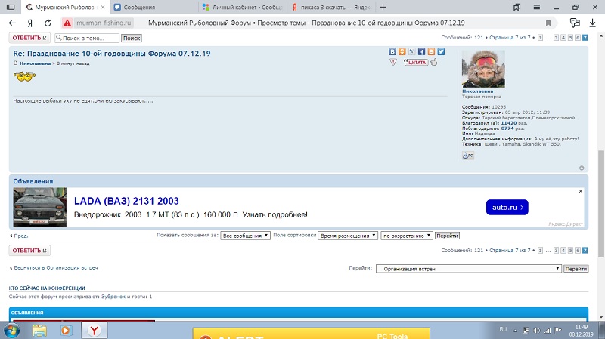
Task: Click thumbs-up thank icon beside Цитата
Action: tap(434, 62)
